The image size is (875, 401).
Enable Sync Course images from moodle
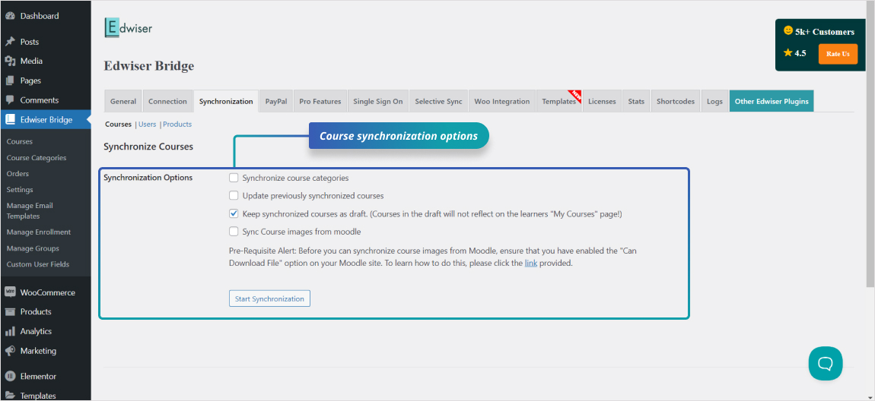point(234,232)
